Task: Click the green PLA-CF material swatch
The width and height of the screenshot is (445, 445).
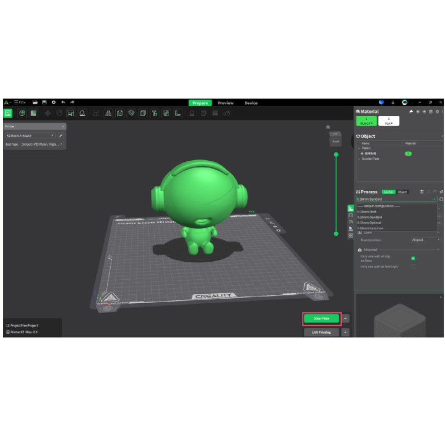Action: [365, 121]
